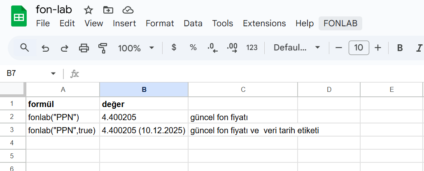Format cell as currency

pyautogui.click(x=174, y=48)
